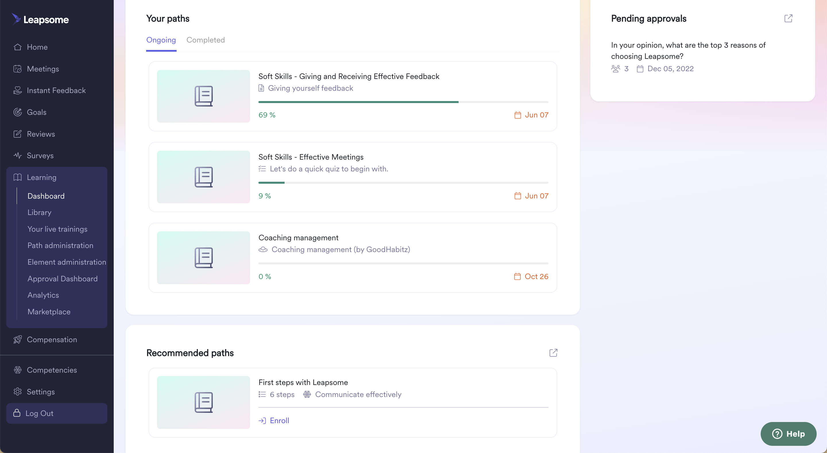This screenshot has width=827, height=453.
Task: Click the Surveys pulse icon
Action: (18, 155)
